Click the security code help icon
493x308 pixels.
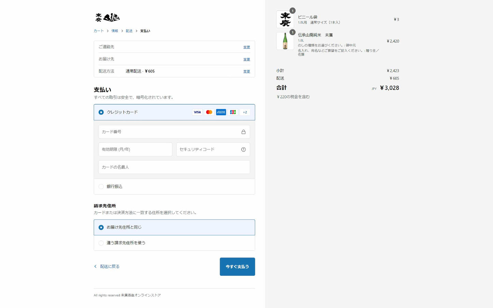click(x=243, y=149)
